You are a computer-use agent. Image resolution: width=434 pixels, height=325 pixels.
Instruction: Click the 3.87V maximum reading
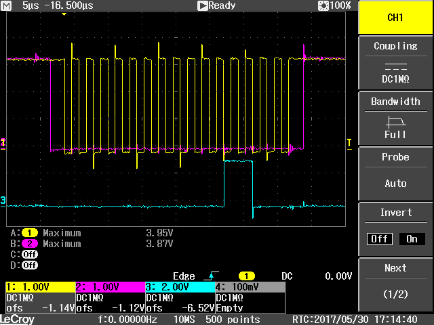coord(159,244)
